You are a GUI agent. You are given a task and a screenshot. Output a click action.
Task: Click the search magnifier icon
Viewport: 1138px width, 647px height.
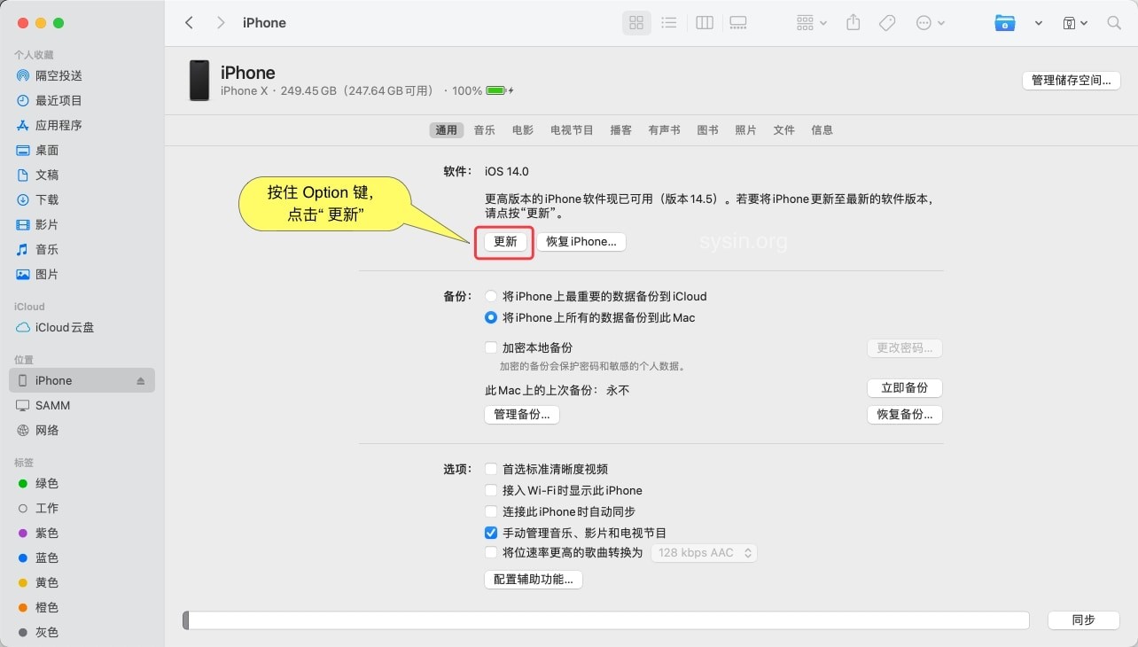point(1114,23)
